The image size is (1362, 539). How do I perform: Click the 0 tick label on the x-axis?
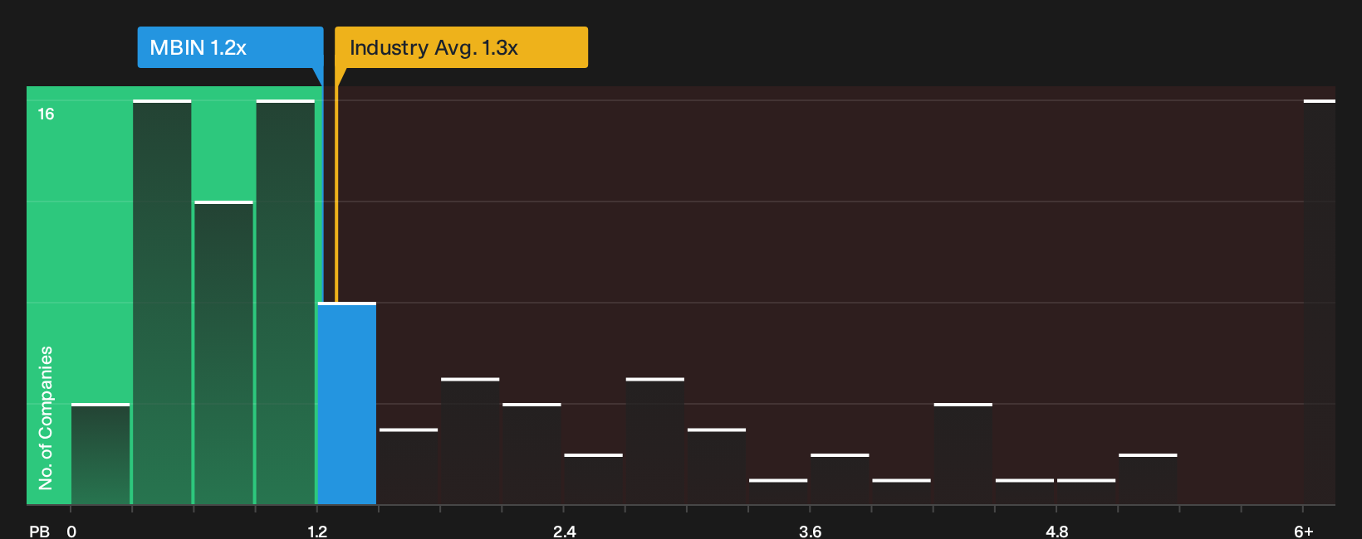(71, 532)
